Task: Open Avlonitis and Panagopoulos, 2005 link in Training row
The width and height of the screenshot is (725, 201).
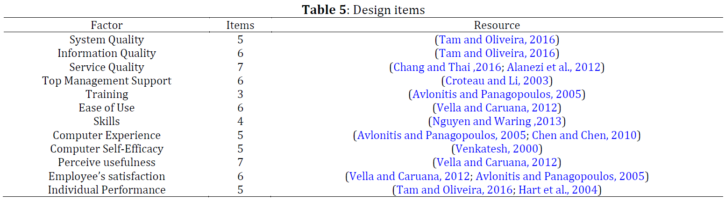Action: 497,94
